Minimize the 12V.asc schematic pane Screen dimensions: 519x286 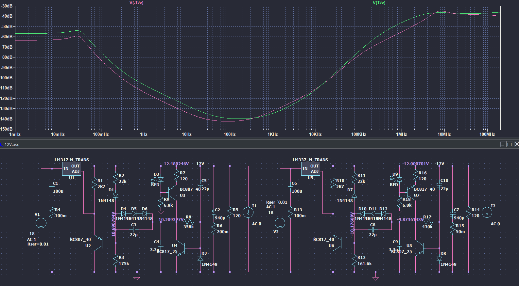coord(503,144)
